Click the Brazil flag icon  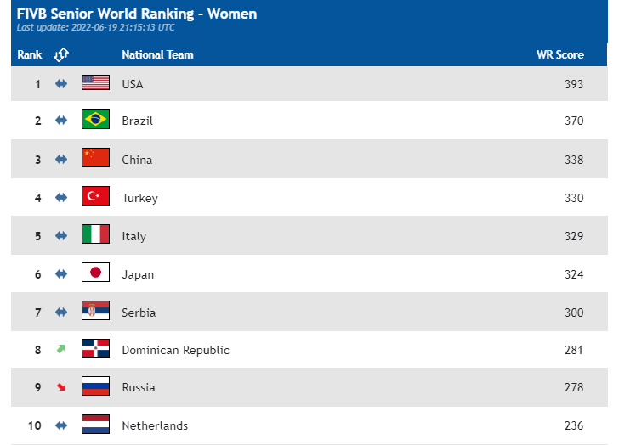pos(95,120)
